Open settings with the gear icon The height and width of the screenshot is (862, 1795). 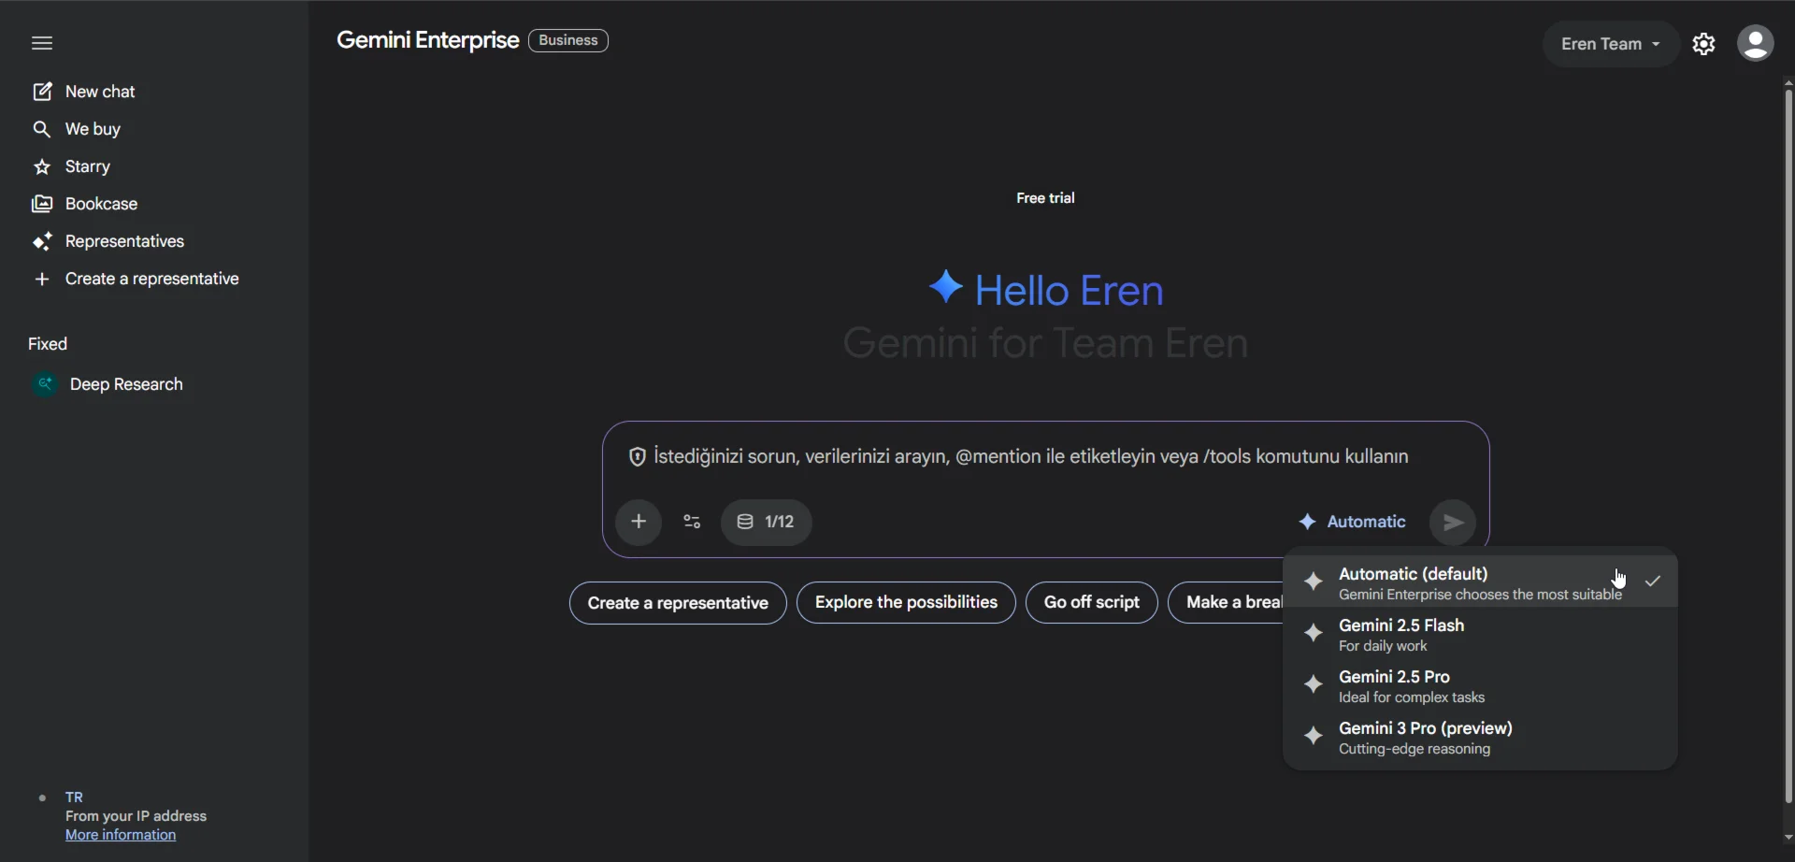click(x=1704, y=44)
